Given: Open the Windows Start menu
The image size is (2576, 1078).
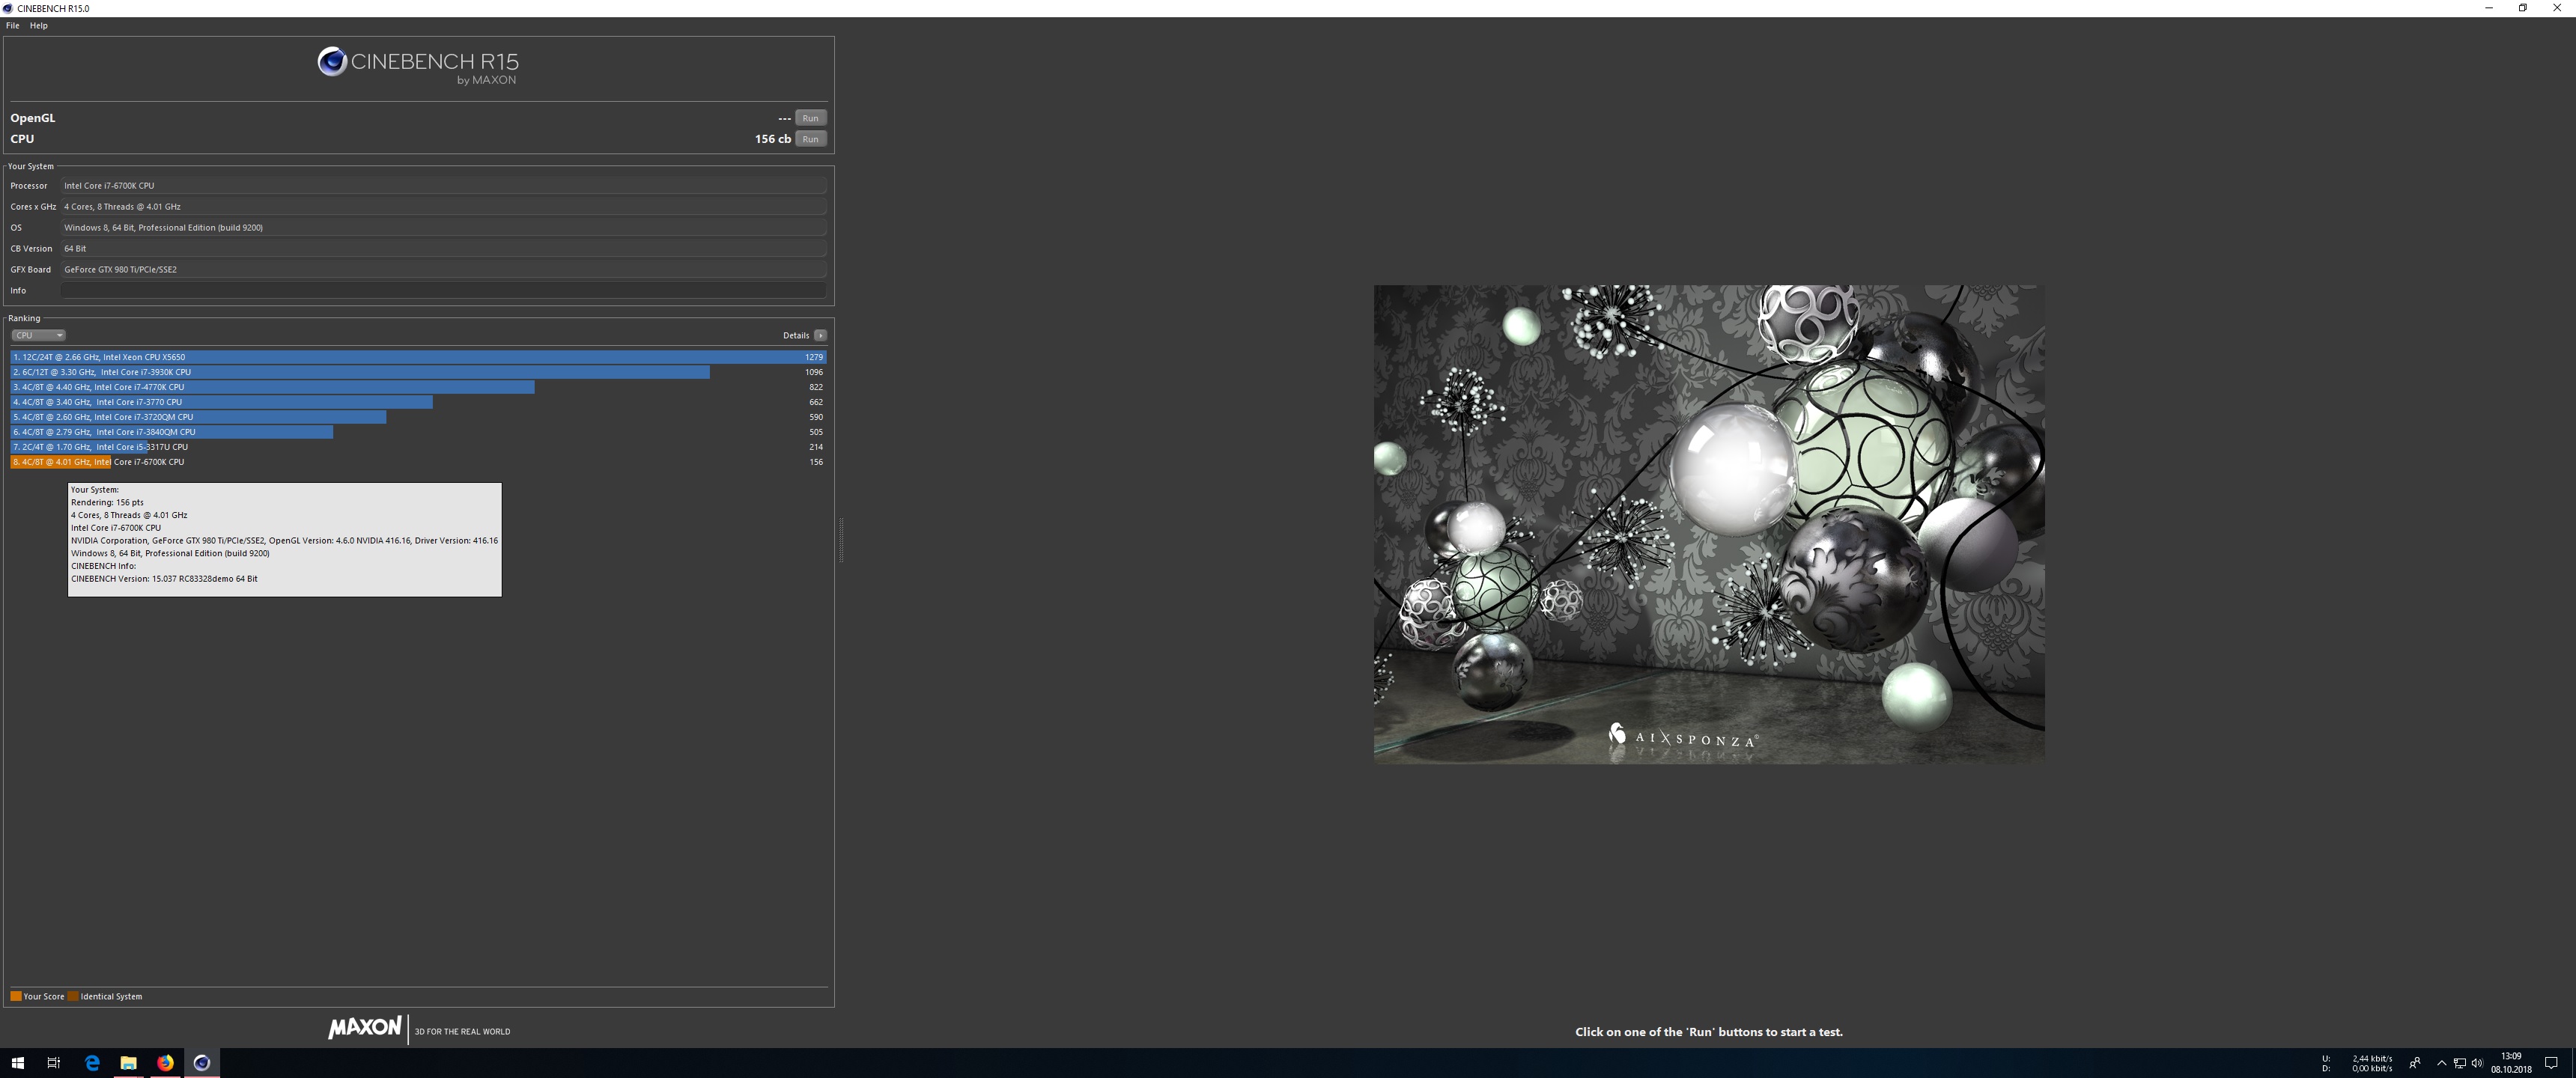Looking at the screenshot, I should tap(18, 1063).
